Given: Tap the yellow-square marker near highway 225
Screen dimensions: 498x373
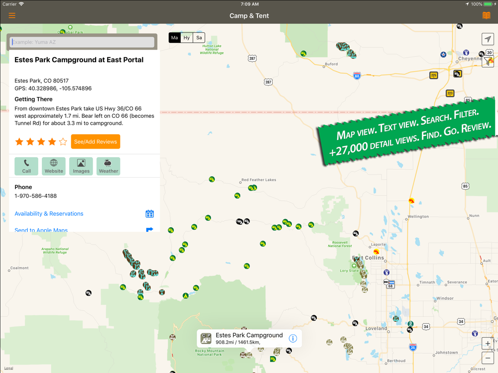Looking at the screenshot, I should (x=457, y=74).
